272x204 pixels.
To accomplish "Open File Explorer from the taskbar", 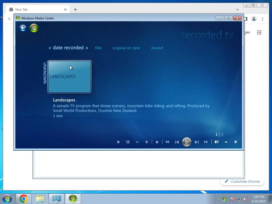I will [x=40, y=199].
